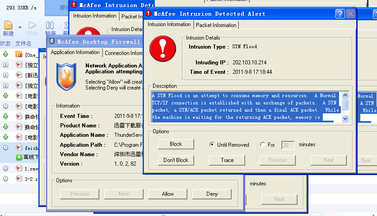The image size is (377, 216).
Task: Click the Intrusion Type value SYN Flood
Action: [244, 46]
